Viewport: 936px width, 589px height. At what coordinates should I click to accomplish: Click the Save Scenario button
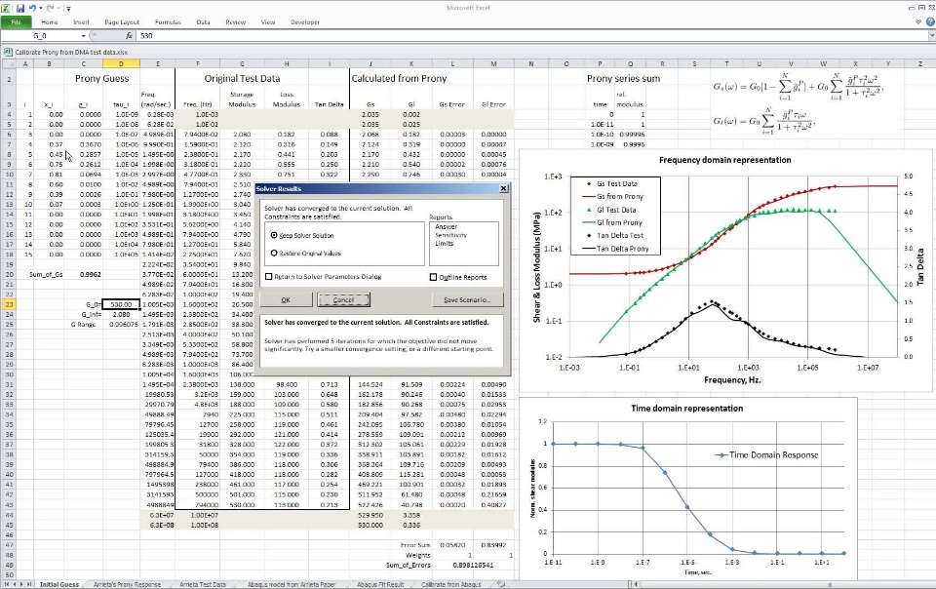[467, 299]
